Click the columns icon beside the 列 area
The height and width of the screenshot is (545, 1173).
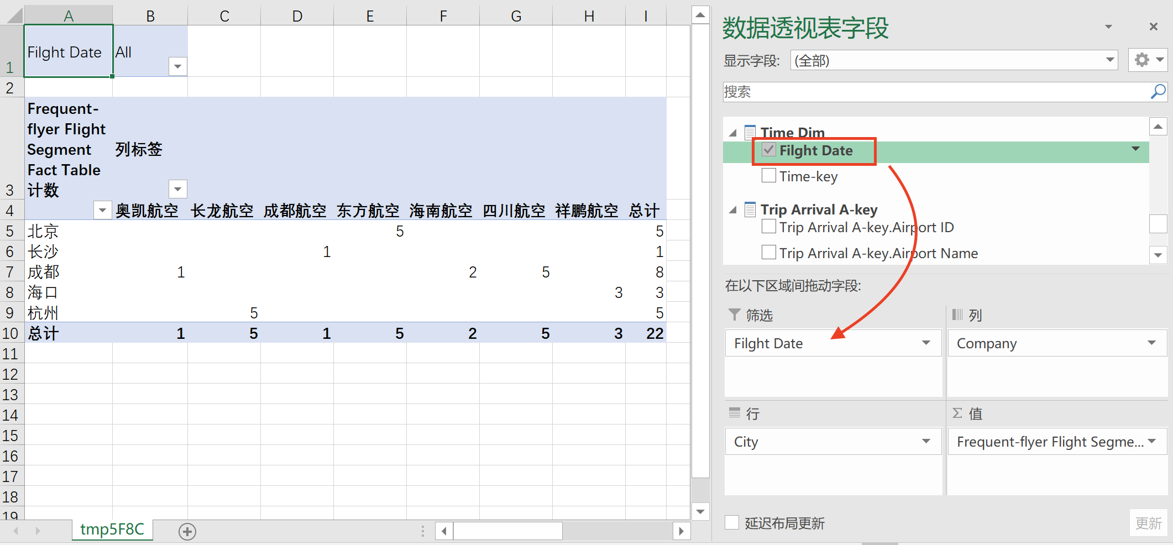(957, 315)
